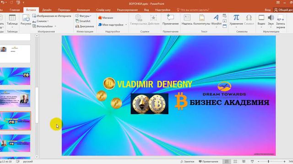The image size is (293, 164).
Task: Start Запись экрана screen recording
Action: [x=281, y=21]
